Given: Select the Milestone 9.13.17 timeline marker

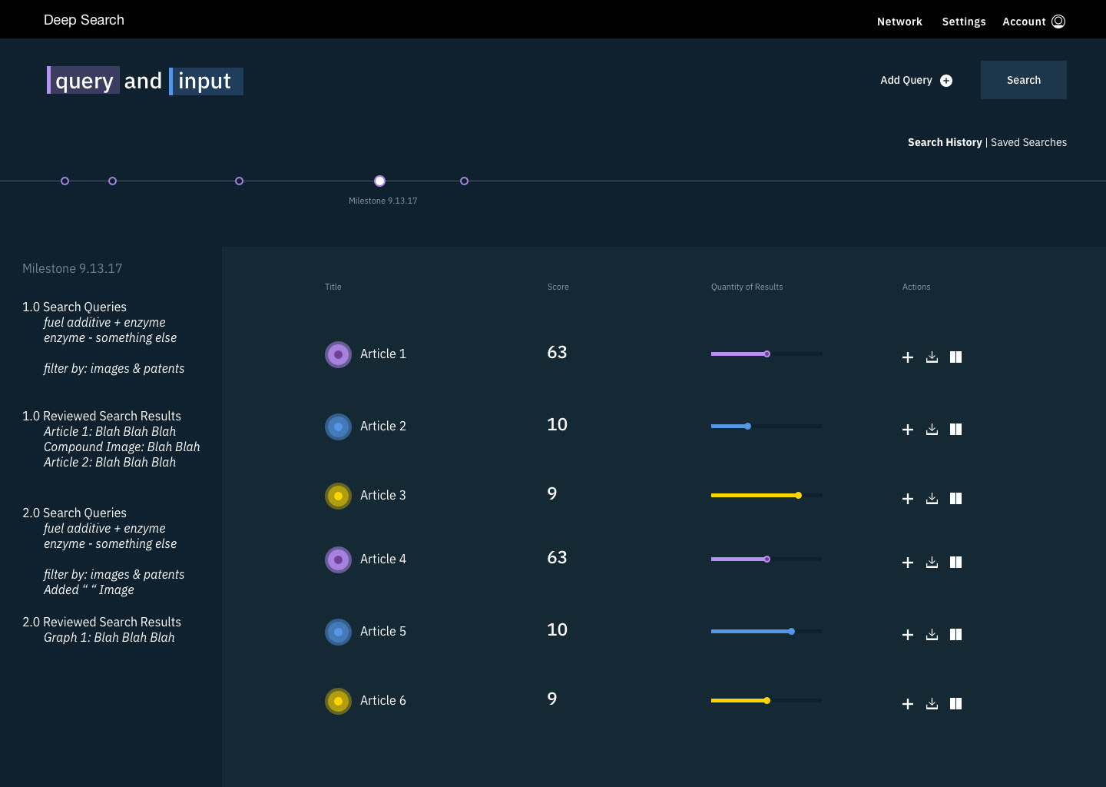Looking at the screenshot, I should [379, 181].
